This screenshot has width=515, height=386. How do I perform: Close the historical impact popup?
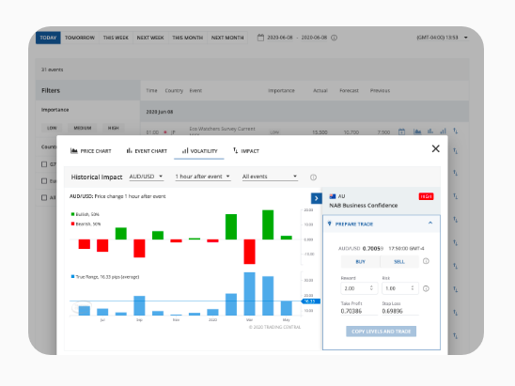pyautogui.click(x=435, y=148)
